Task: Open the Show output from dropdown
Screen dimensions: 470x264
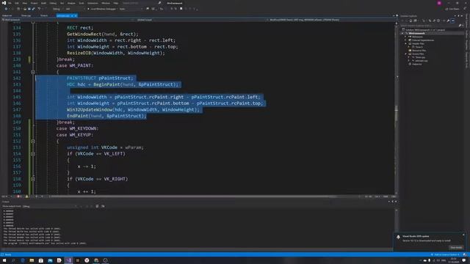Action: tap(51, 206)
